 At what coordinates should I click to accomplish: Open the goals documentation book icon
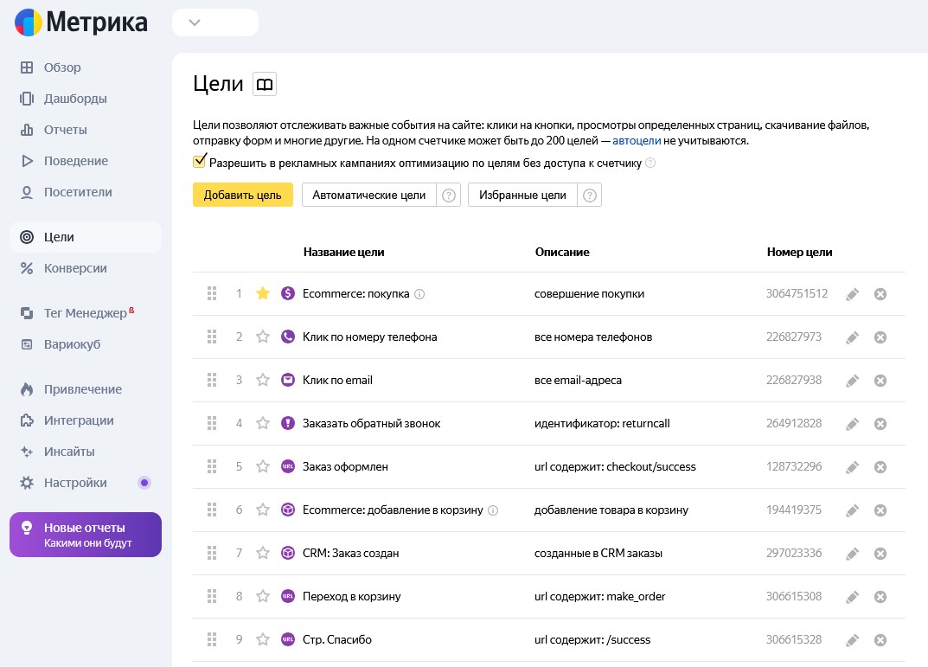265,84
